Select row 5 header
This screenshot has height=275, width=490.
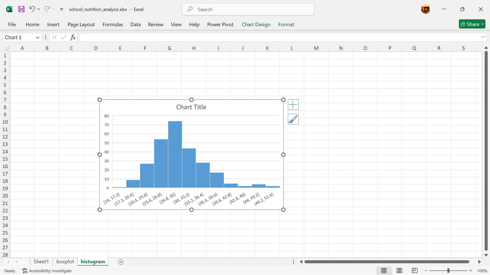[5, 85]
